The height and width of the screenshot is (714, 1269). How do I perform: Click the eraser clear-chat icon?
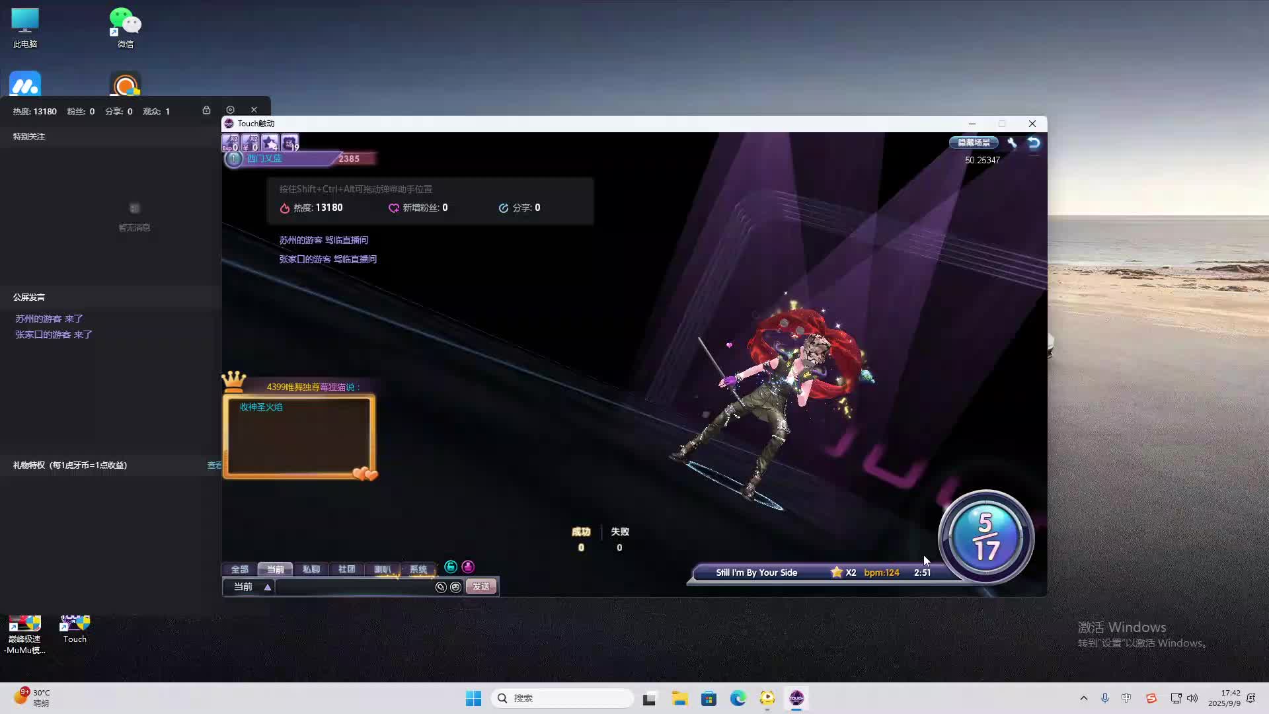click(441, 587)
